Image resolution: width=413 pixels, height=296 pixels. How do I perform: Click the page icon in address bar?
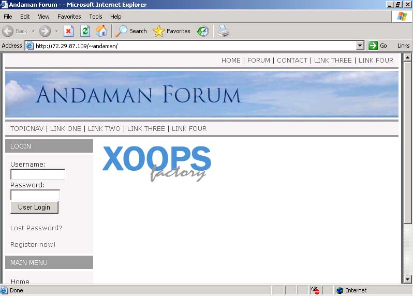click(x=30, y=46)
